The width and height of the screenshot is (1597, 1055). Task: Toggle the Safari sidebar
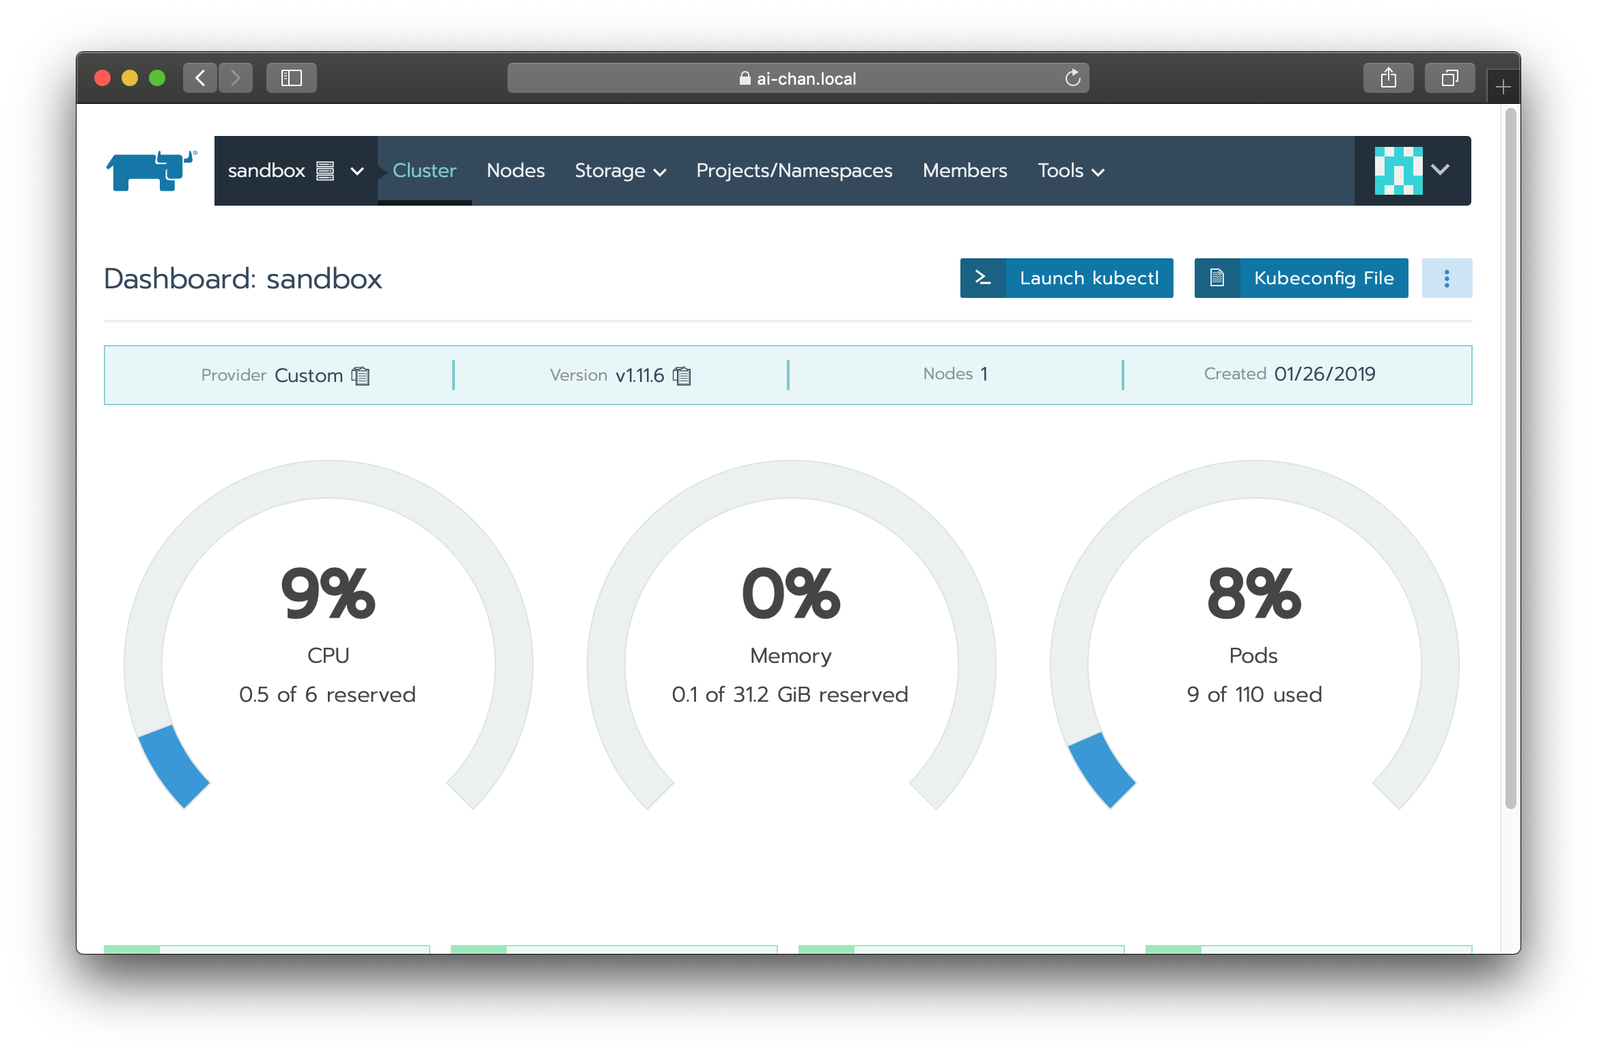pyautogui.click(x=292, y=78)
